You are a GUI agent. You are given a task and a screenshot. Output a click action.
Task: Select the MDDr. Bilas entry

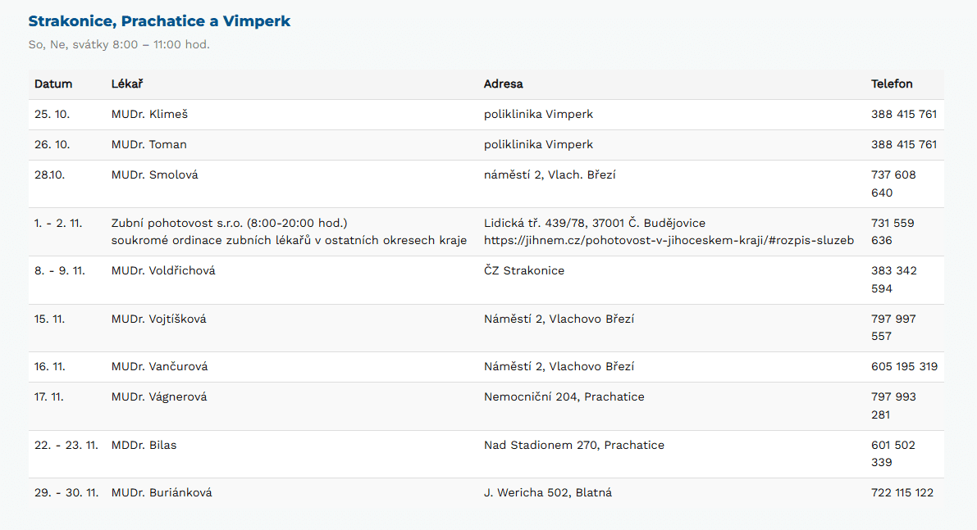(x=144, y=446)
